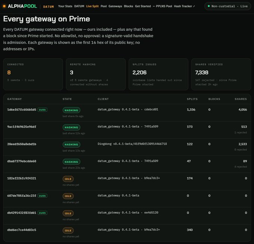Click OURS badge beside 607de705fa36c23f

42,196
